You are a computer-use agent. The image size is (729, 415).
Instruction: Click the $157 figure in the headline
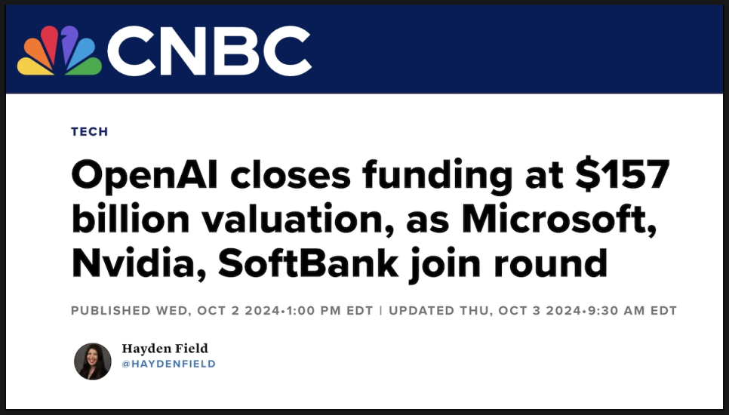(x=623, y=174)
